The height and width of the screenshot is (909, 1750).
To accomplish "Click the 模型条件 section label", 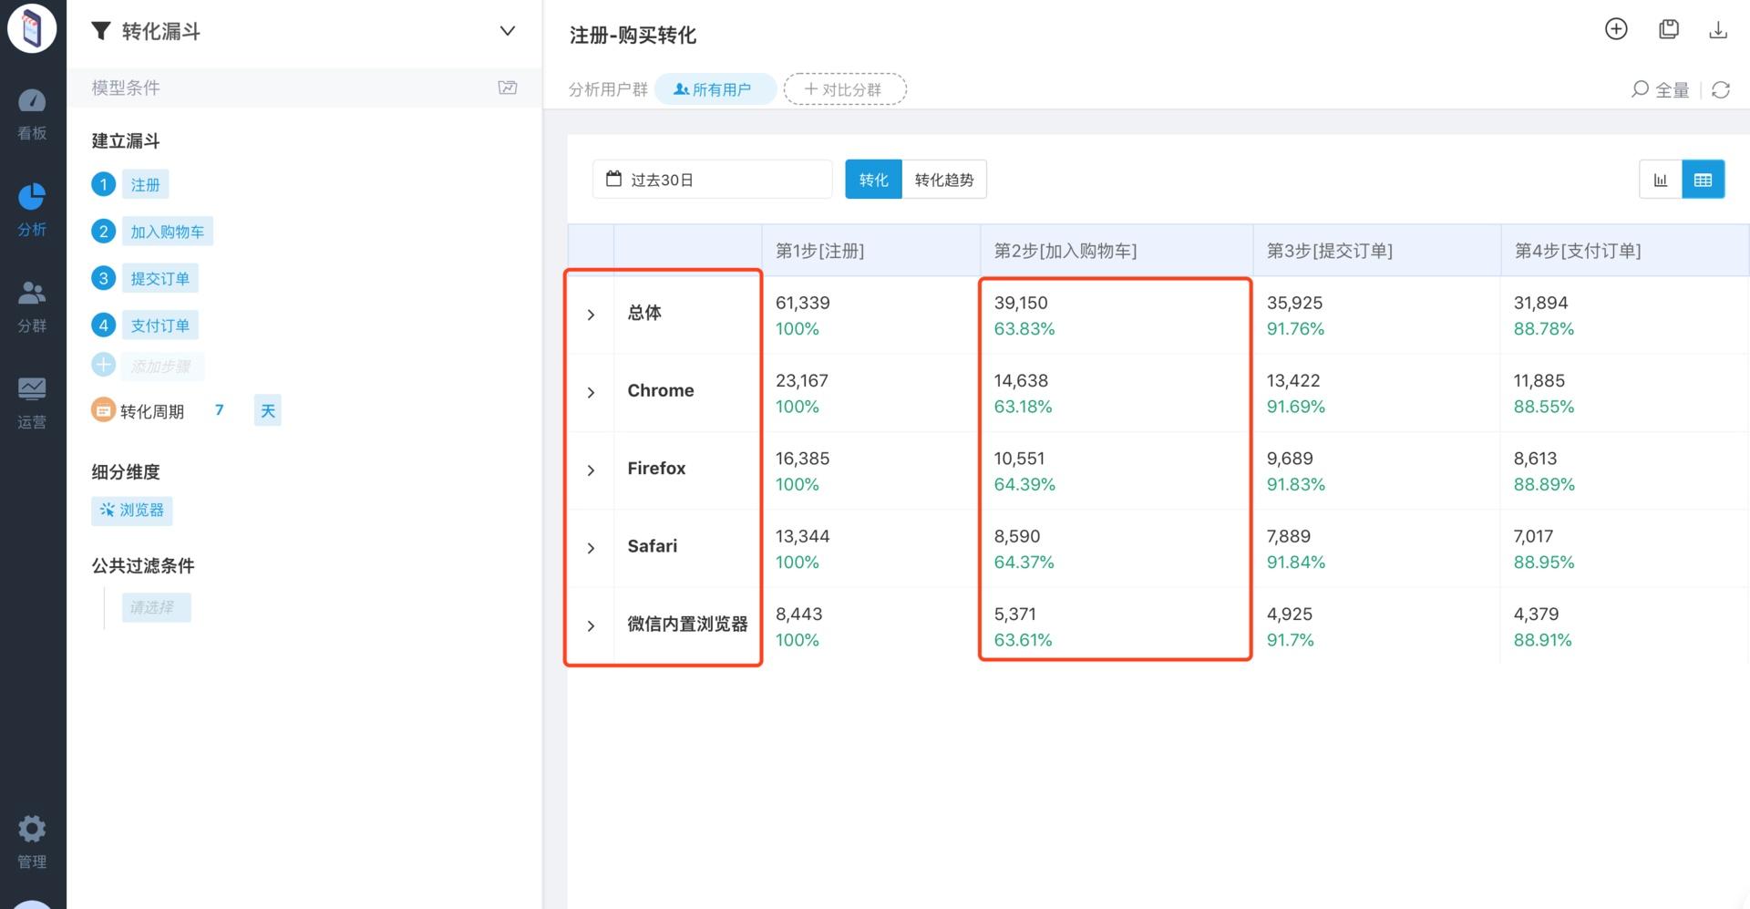I will pos(126,88).
